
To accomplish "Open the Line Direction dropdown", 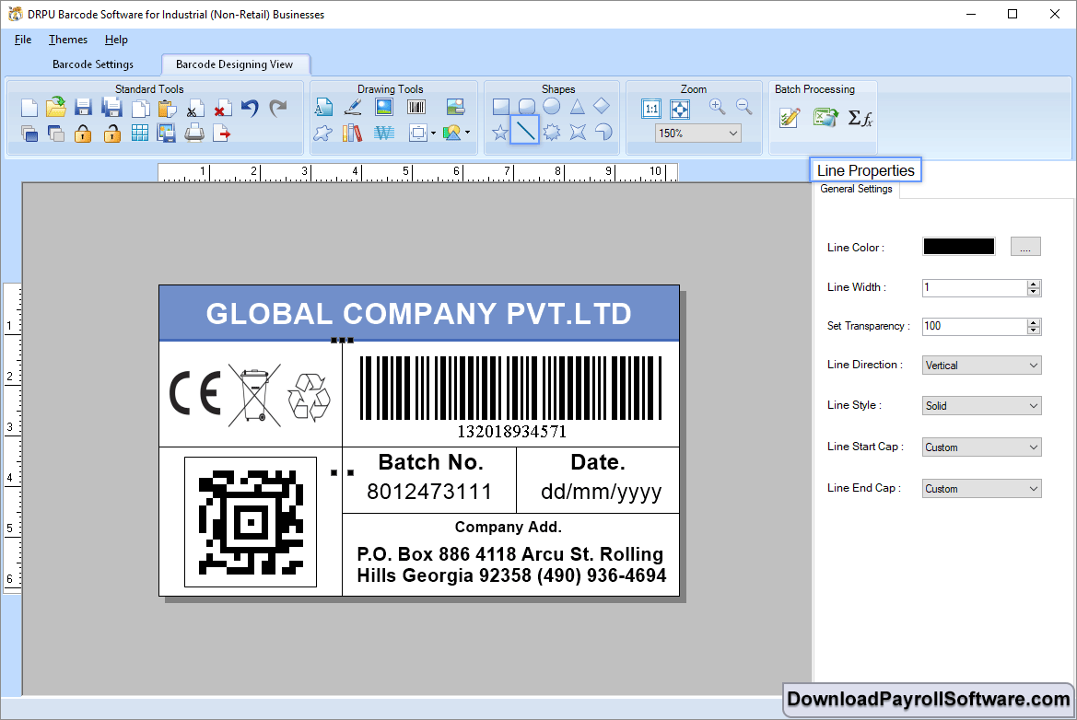I will (980, 365).
